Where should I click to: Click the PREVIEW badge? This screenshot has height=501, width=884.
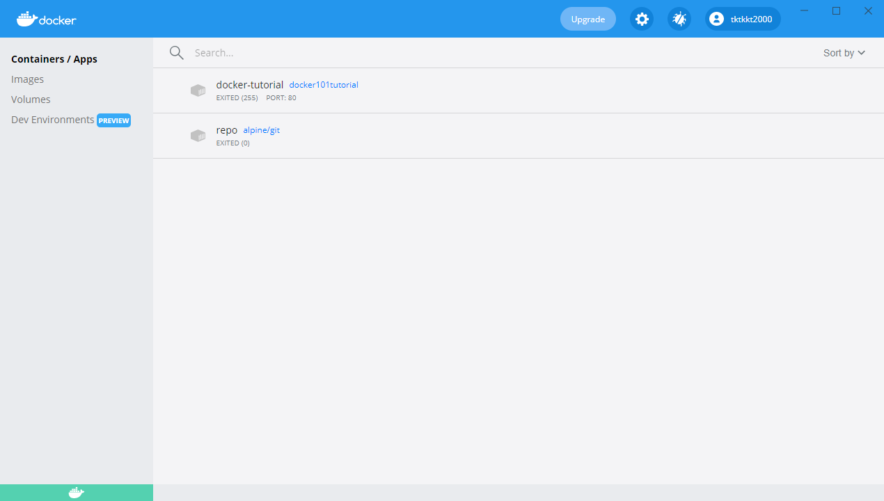(x=114, y=120)
